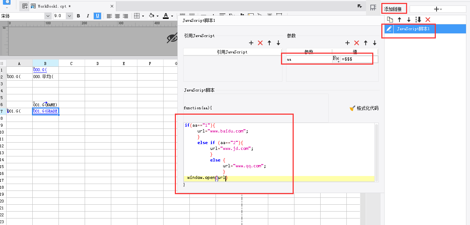Sort the hyperlink list with the sort icon
This screenshot has height=225, width=470.
pos(418,20)
